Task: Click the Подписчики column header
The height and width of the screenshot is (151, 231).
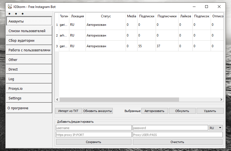Action: (x=167, y=16)
